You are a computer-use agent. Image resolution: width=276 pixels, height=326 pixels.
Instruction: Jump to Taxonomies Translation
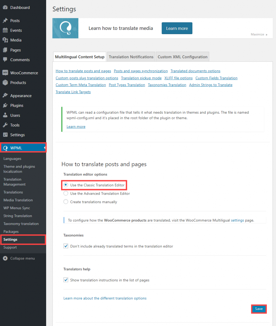click(x=167, y=85)
